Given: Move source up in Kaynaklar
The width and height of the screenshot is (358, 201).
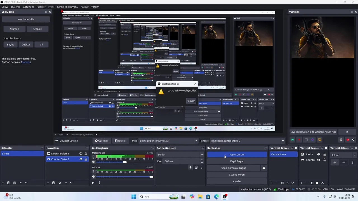Looking at the screenshot, I should point(66,183).
